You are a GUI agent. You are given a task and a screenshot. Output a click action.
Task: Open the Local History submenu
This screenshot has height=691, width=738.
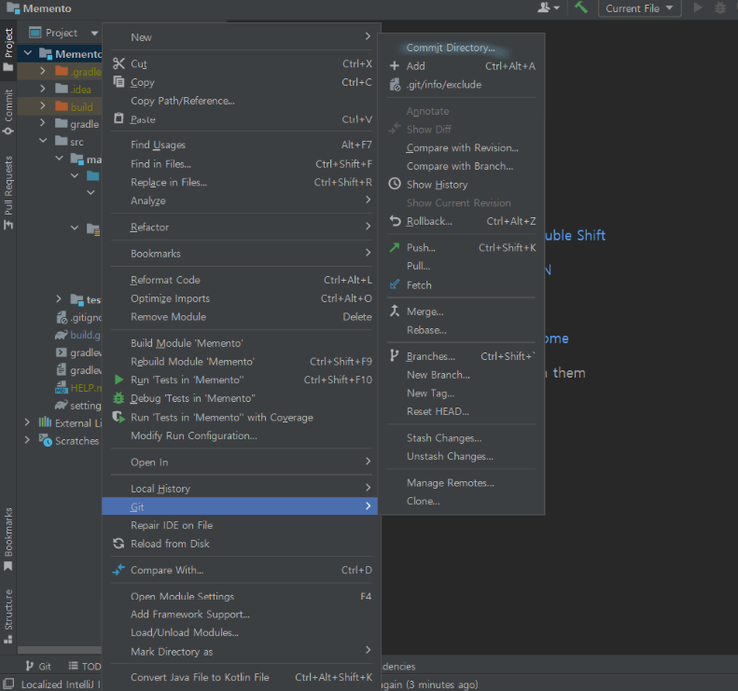pyautogui.click(x=240, y=489)
